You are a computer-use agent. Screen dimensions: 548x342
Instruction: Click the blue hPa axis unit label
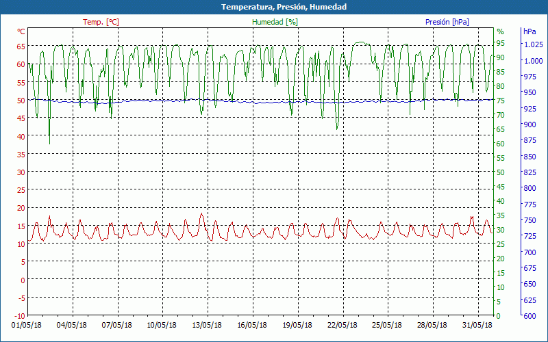(x=530, y=31)
